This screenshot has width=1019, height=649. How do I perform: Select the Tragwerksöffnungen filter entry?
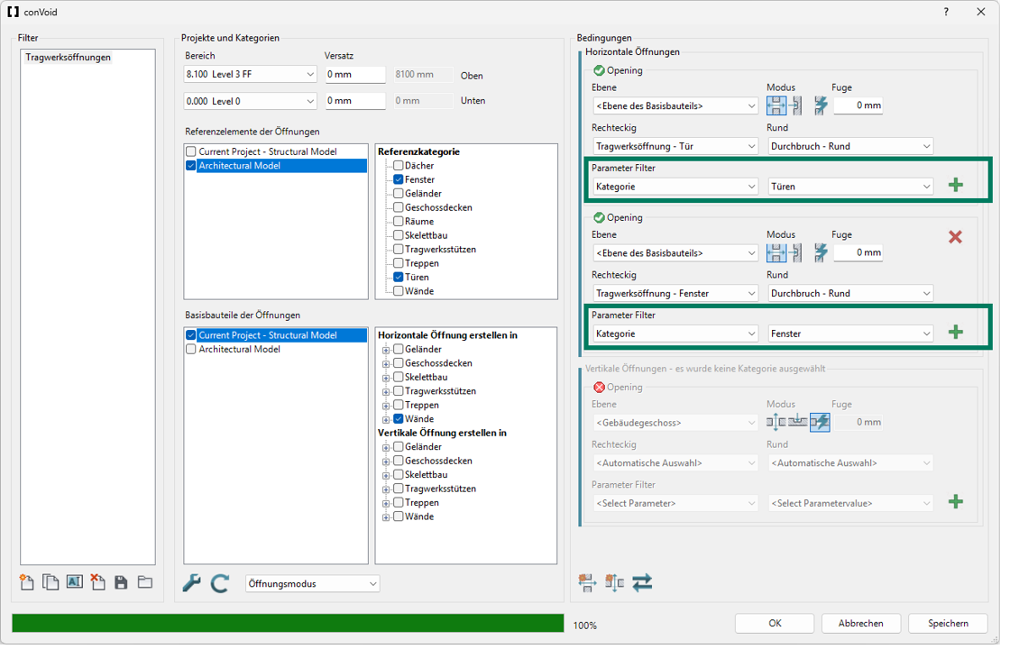pyautogui.click(x=69, y=57)
